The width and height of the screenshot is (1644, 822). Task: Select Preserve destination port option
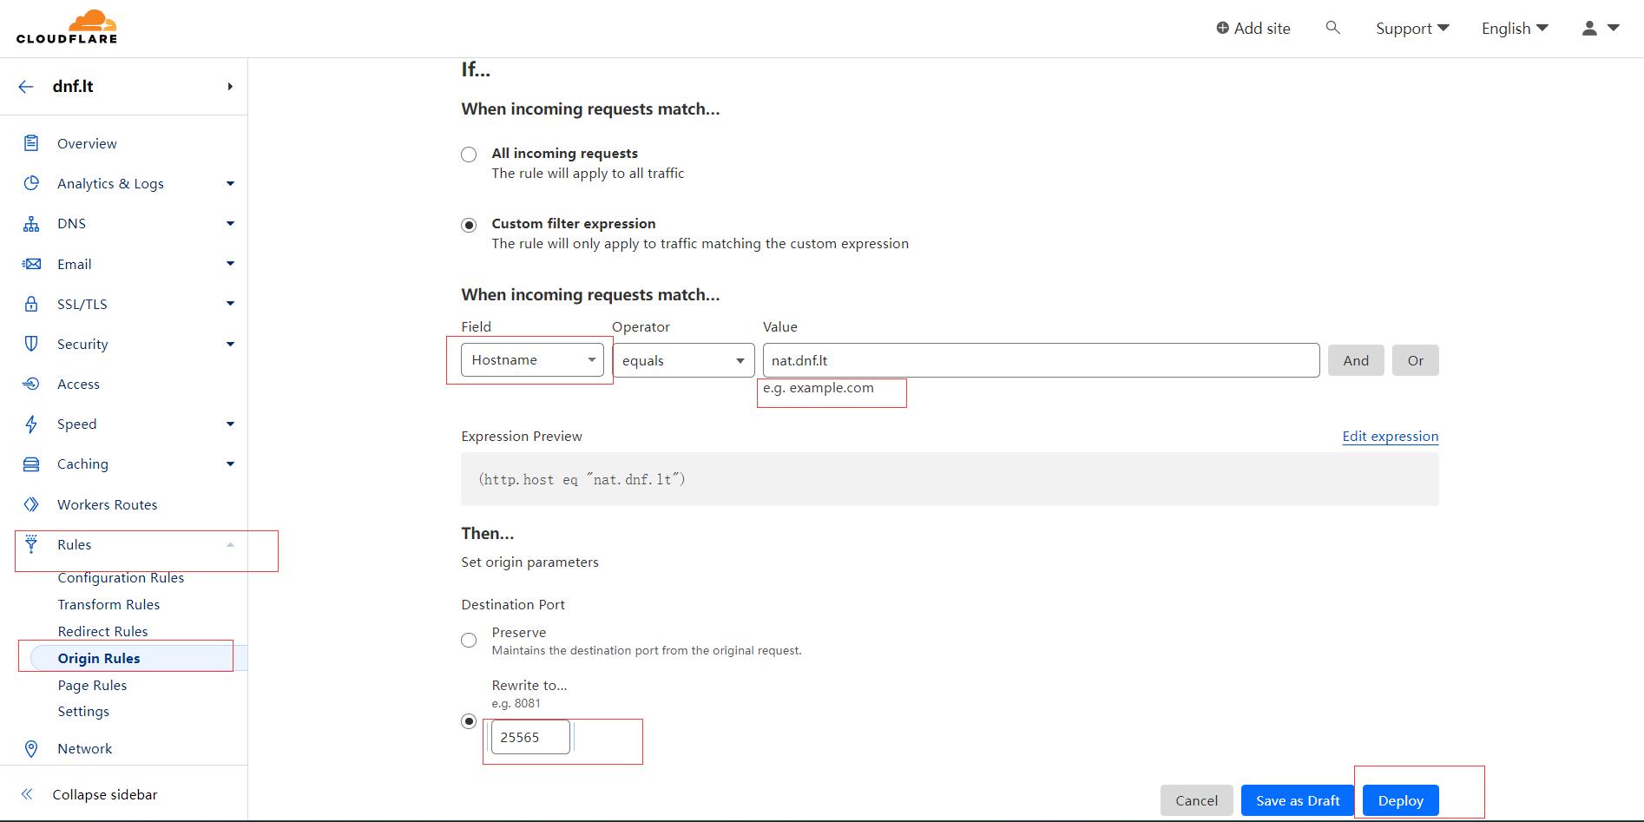[469, 641]
